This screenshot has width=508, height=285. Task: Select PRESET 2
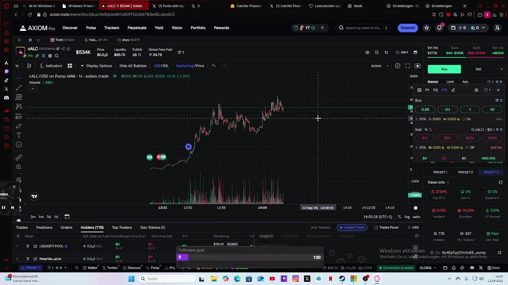tap(466, 173)
